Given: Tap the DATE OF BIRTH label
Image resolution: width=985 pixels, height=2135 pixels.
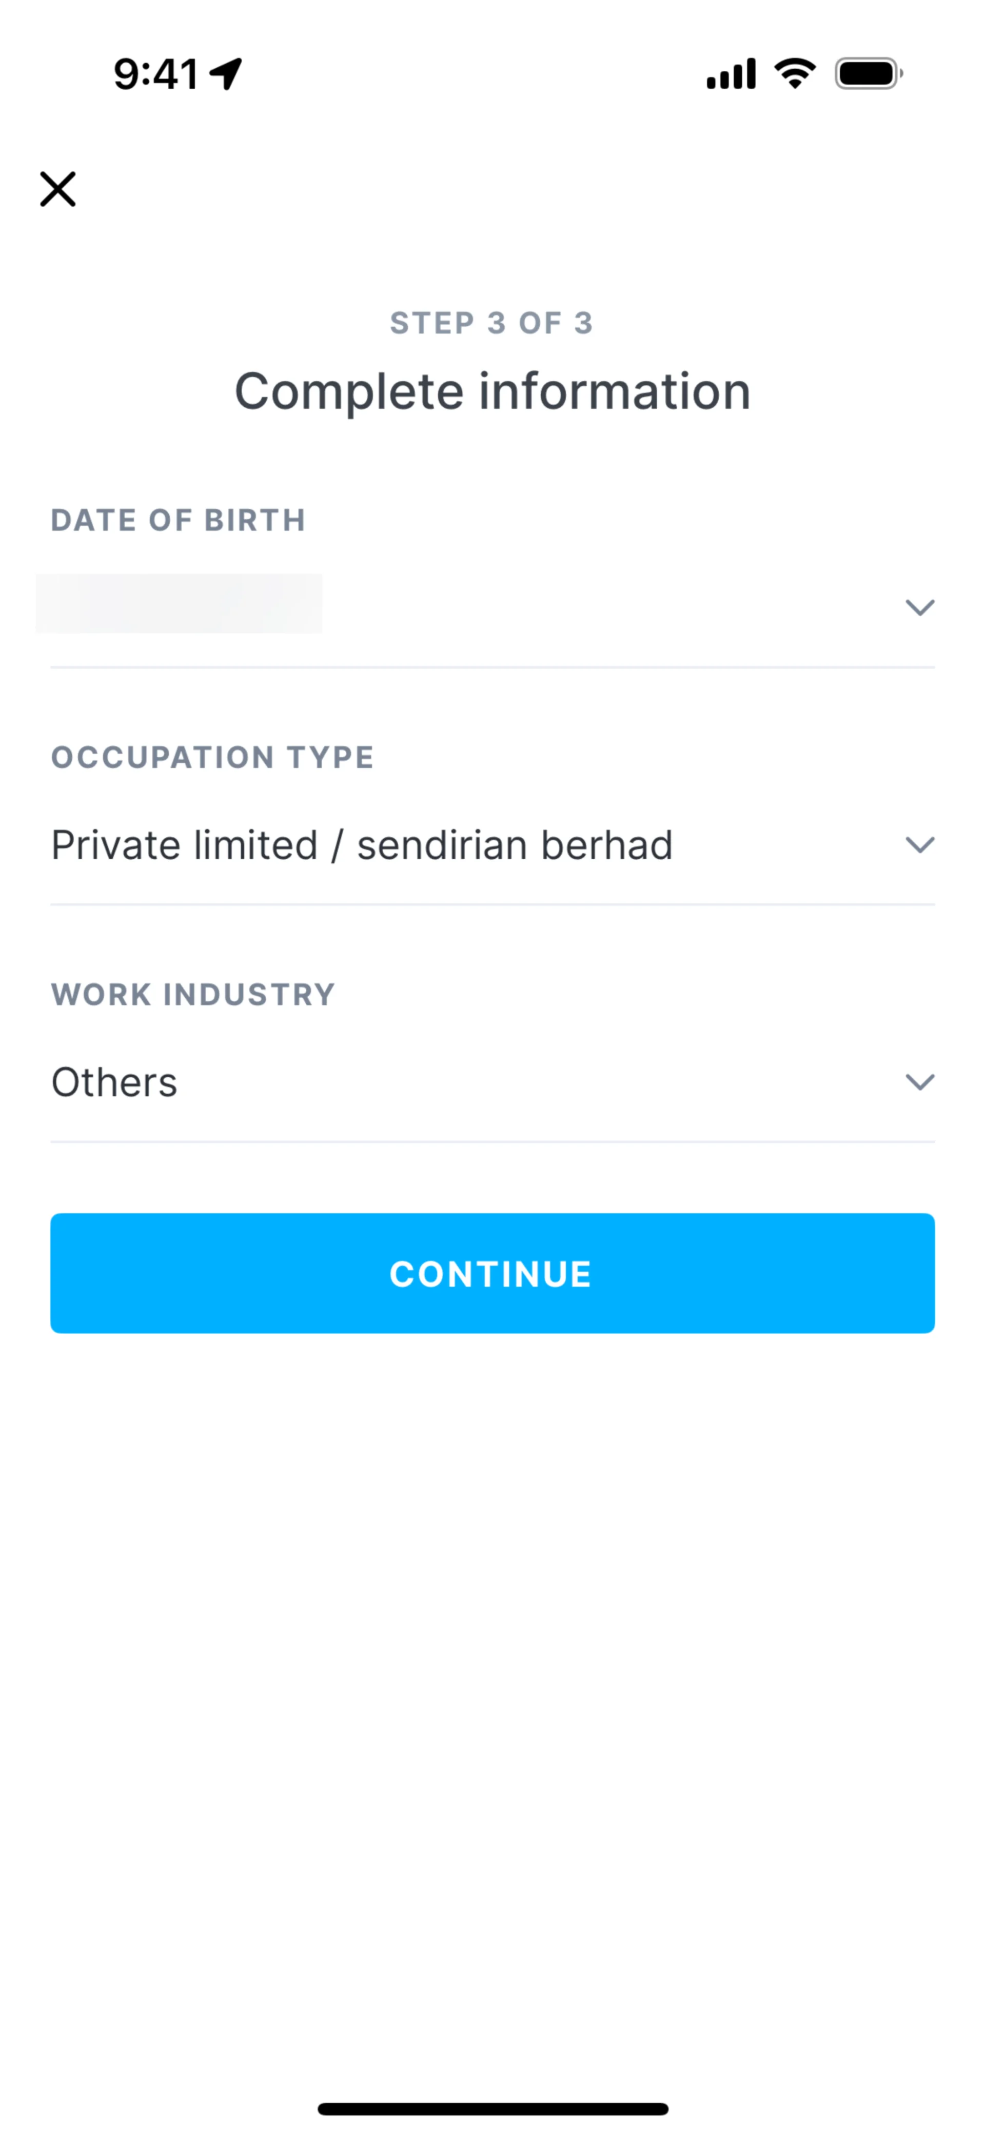Looking at the screenshot, I should (x=178, y=521).
